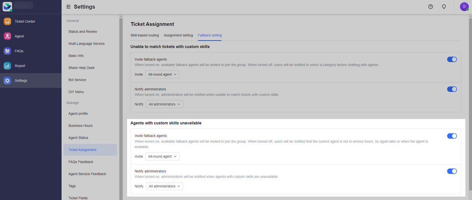This screenshot has height=200, width=472.
Task: Select Ticket Assignment in settings menu
Action: click(90, 150)
